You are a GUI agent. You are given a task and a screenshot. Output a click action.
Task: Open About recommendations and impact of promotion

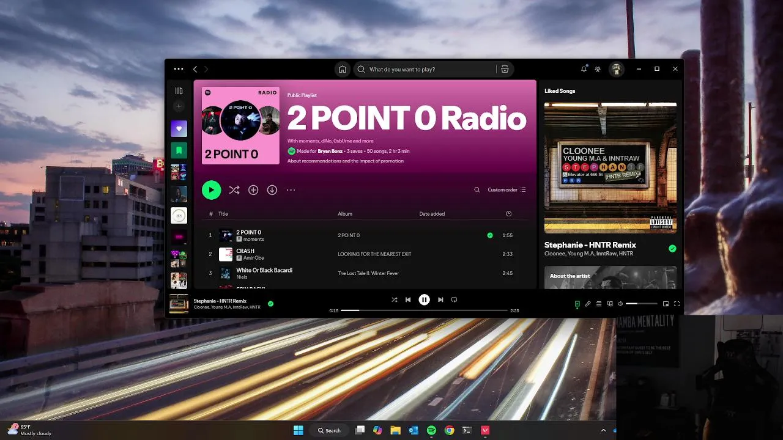(345, 161)
